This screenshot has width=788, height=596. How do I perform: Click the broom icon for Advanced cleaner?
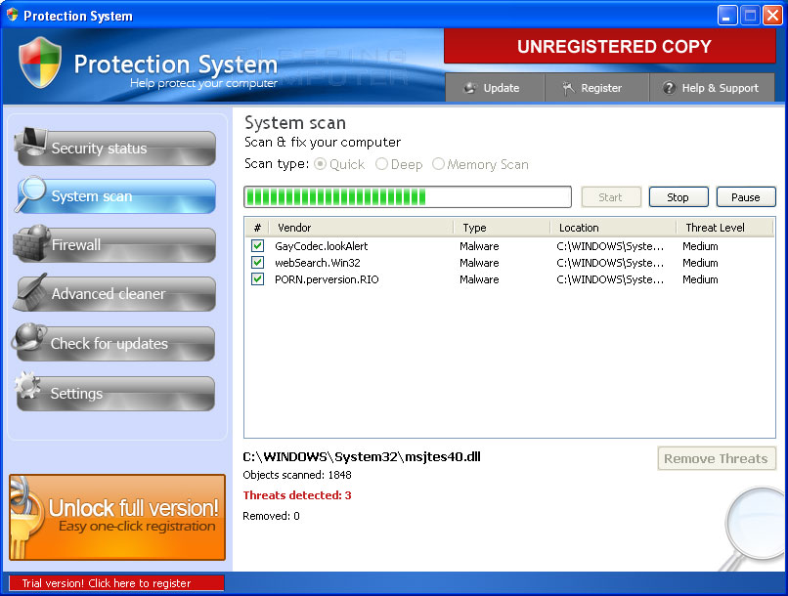coord(30,291)
